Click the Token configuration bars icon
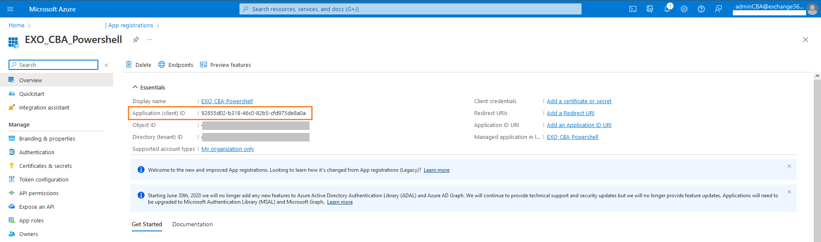 click(x=12, y=179)
